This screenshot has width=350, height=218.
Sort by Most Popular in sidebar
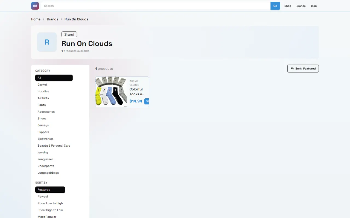[x=47, y=217]
